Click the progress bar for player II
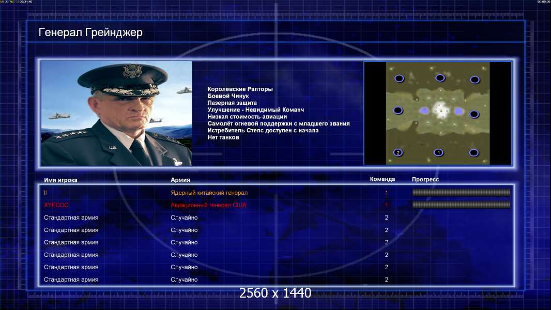Image resolution: width=551 pixels, height=310 pixels. click(x=461, y=192)
